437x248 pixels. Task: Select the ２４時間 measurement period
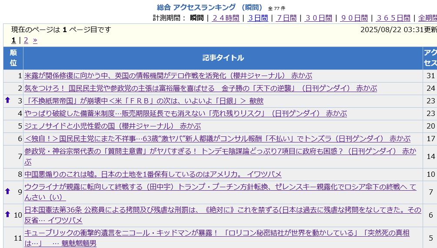pos(226,18)
